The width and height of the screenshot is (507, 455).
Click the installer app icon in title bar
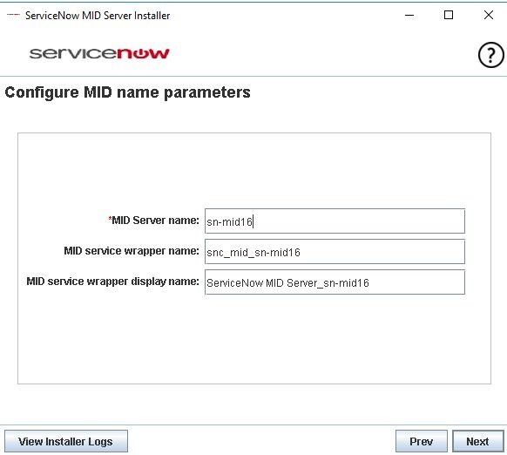[13, 15]
